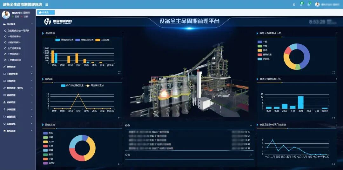Click the 信息化 swatch under 事故及故障专业分布
343x170 pixels.
coord(260,59)
